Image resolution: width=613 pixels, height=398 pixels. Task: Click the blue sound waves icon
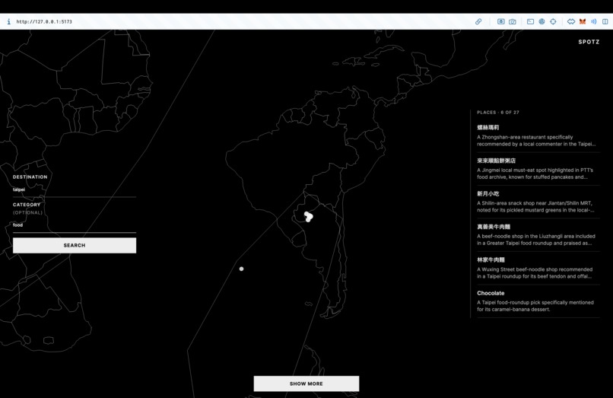tap(593, 21)
